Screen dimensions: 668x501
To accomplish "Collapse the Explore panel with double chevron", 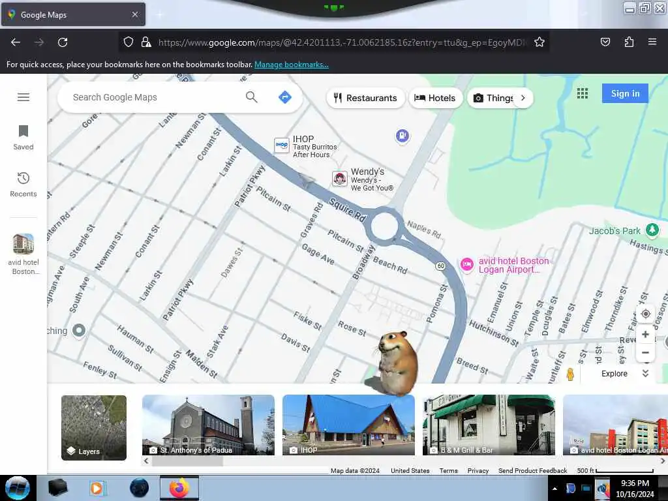I will tap(645, 374).
